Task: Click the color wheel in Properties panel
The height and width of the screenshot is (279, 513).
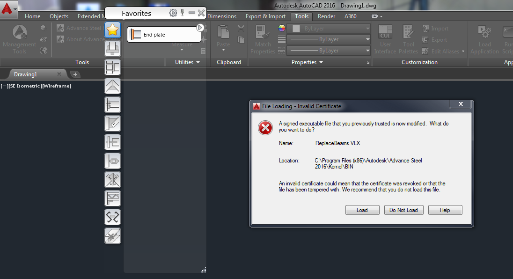Action: point(281,28)
